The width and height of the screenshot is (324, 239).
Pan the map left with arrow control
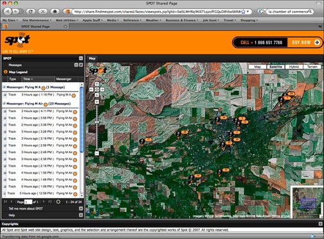(x=91, y=90)
